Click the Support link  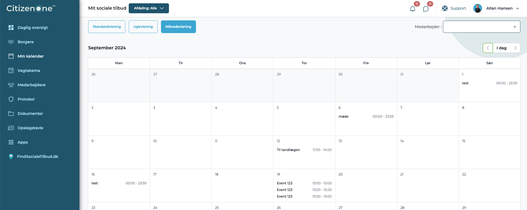pos(458,8)
